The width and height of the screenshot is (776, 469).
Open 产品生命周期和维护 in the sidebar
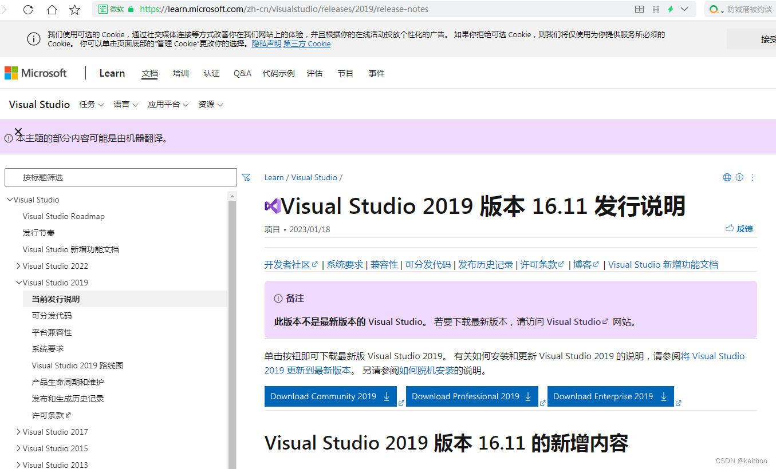(68, 382)
